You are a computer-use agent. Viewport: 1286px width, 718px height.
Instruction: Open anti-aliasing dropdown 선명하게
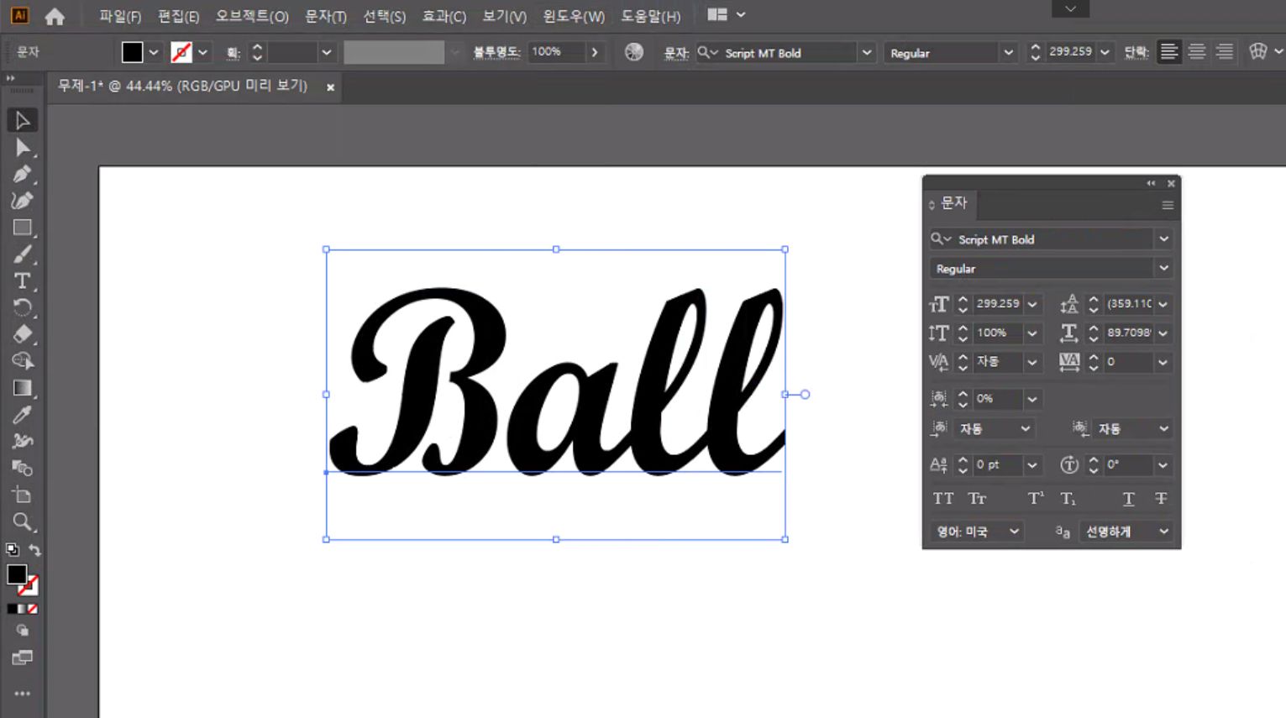click(1126, 532)
